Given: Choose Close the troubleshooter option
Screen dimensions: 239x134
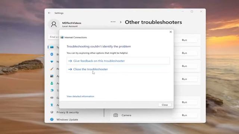Looking at the screenshot, I should coord(118,69).
